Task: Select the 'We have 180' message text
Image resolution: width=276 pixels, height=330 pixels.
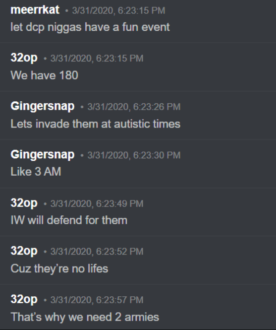Action: point(45,75)
